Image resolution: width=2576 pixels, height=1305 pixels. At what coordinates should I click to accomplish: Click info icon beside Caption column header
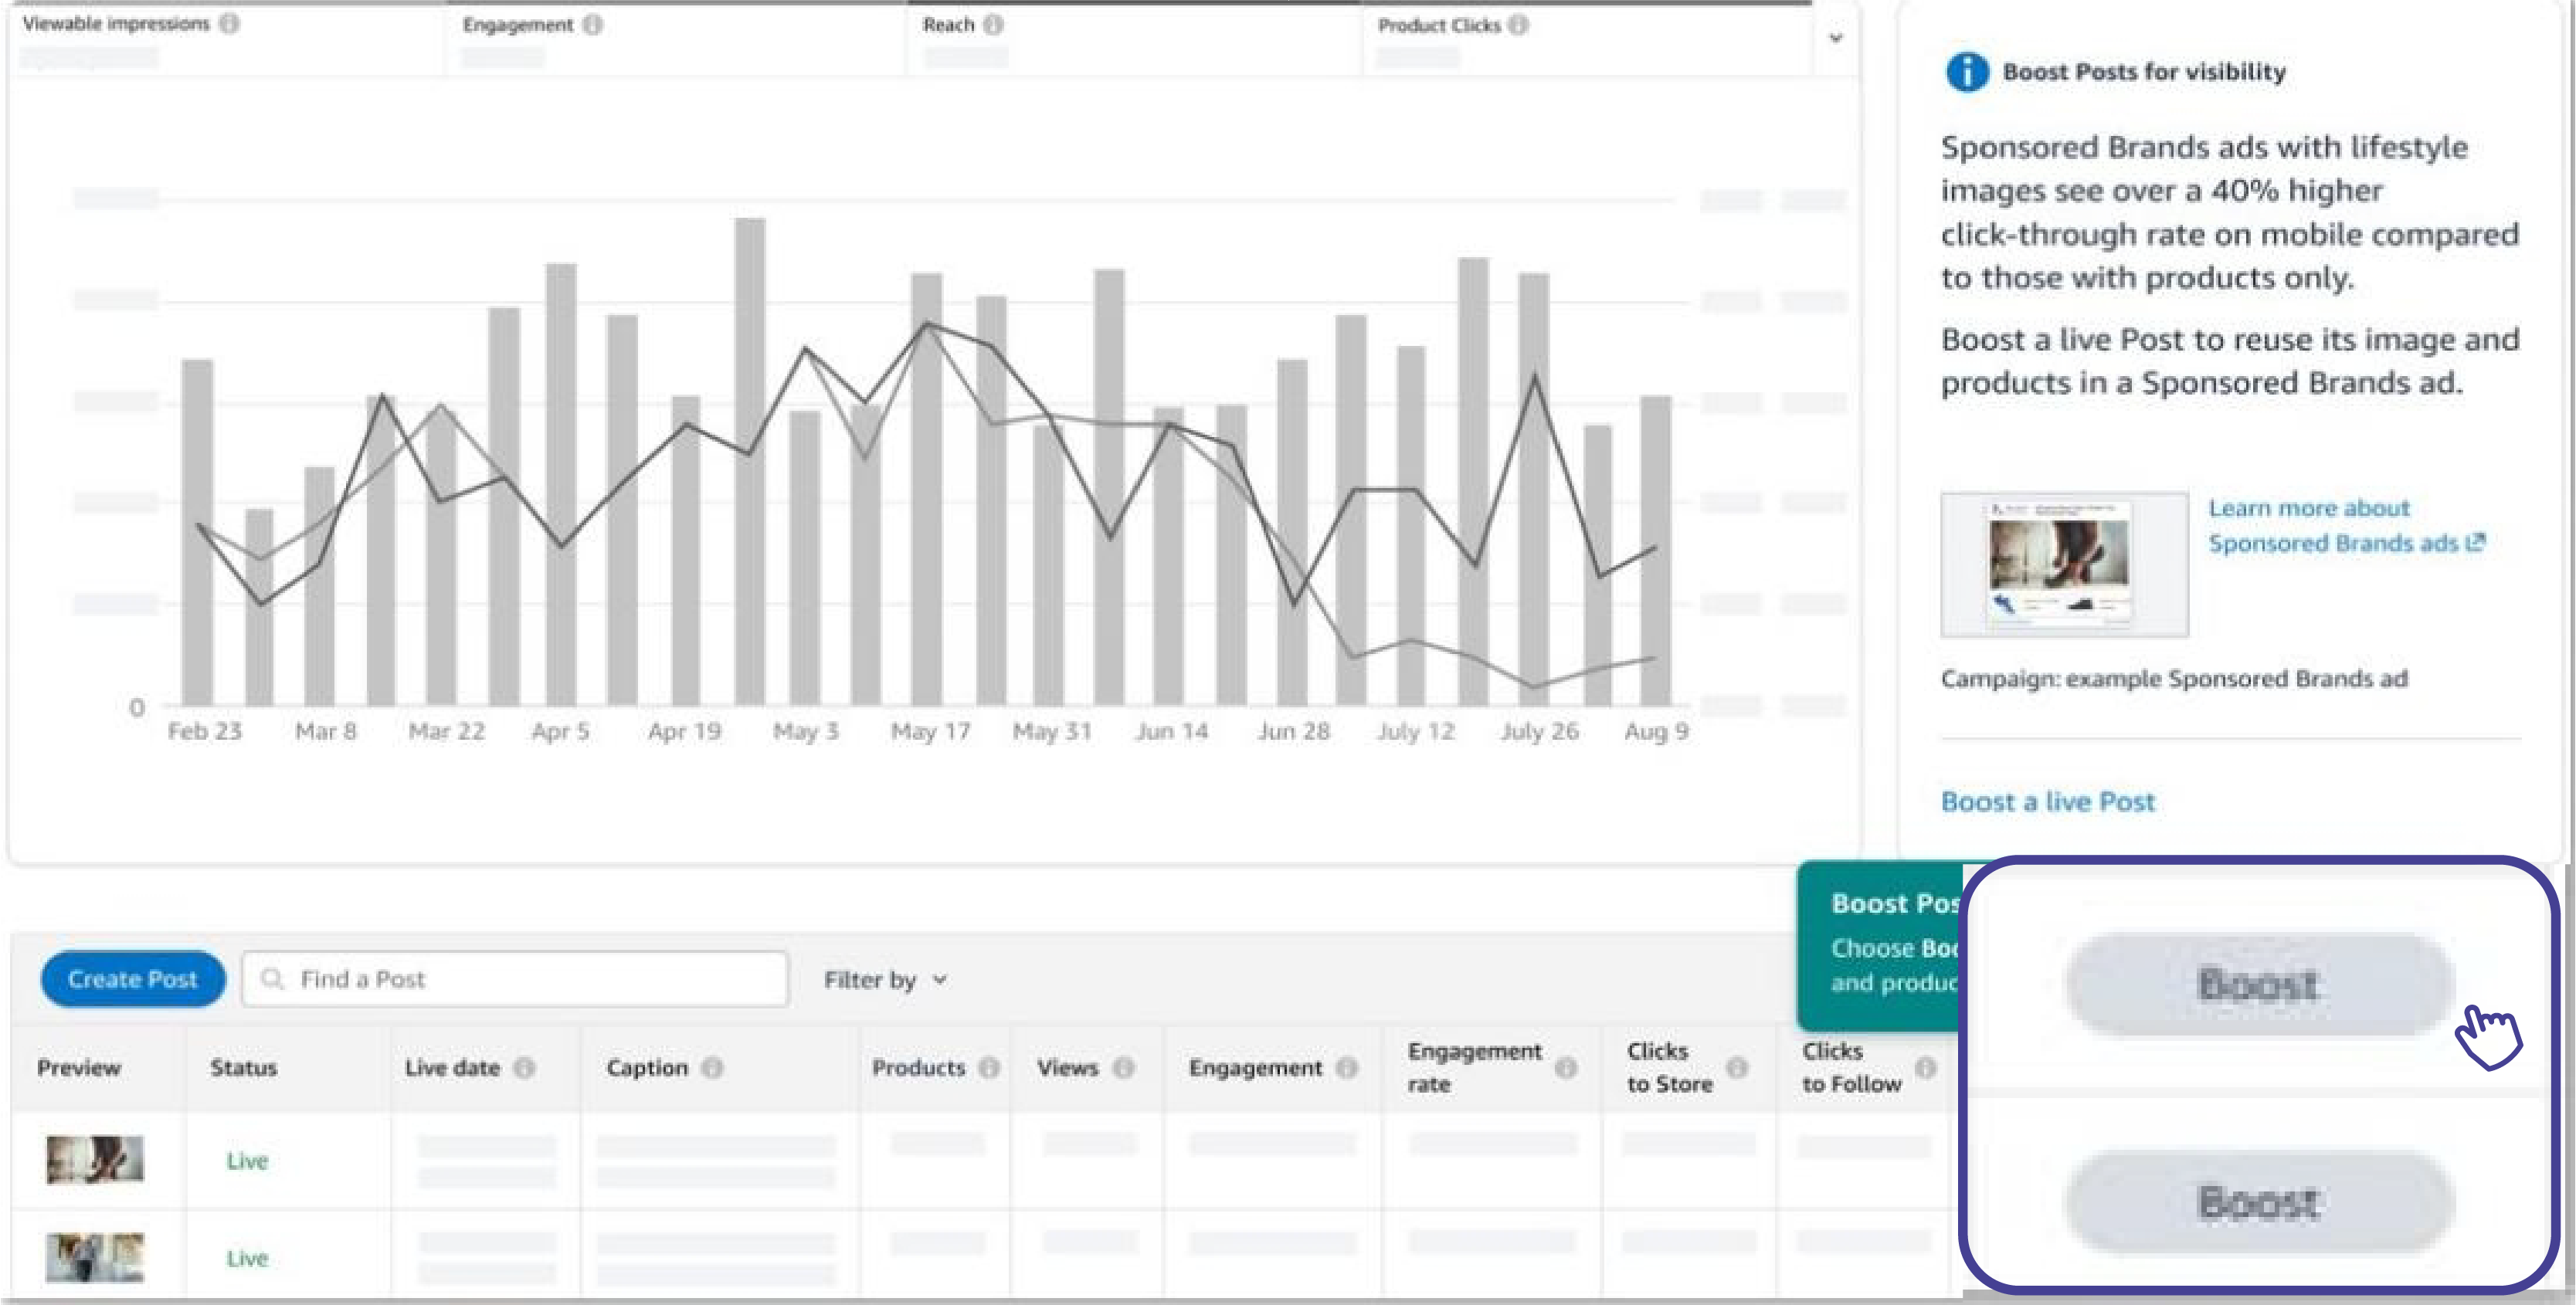point(712,1068)
